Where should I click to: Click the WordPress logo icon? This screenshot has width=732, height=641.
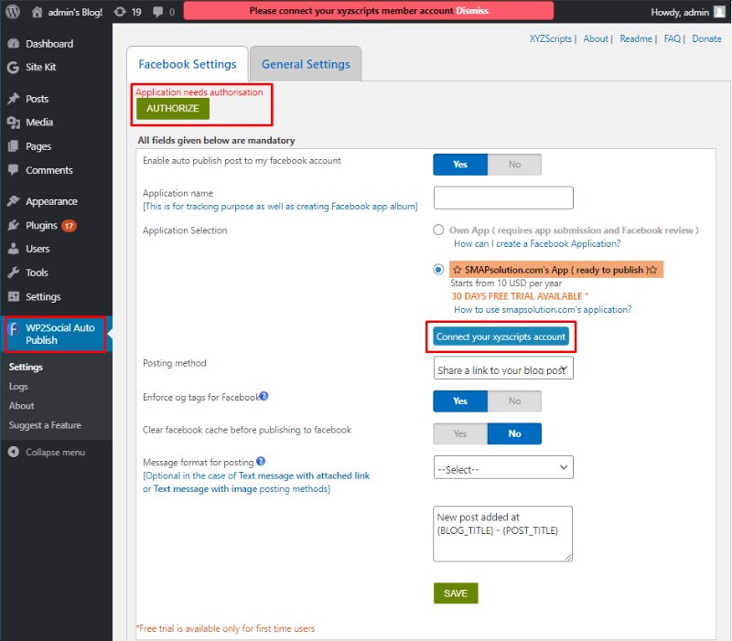pos(13,11)
